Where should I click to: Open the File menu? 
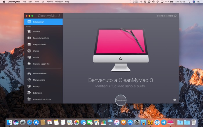point(24,2)
